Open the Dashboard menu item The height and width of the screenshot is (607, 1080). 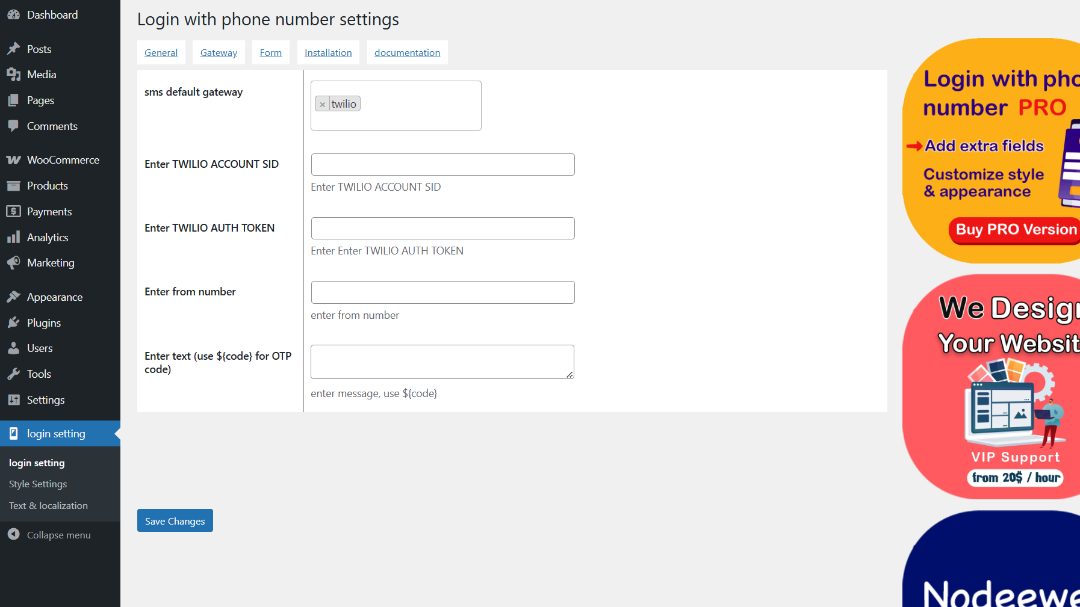pyautogui.click(x=60, y=15)
